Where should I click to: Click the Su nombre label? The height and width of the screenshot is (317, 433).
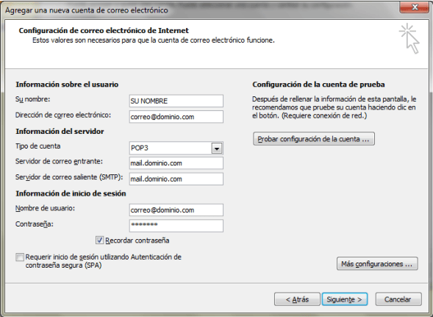tap(33, 99)
